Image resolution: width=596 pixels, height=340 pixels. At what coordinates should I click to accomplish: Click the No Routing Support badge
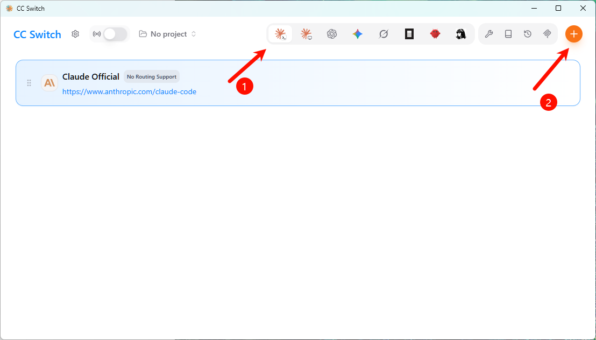tap(152, 76)
